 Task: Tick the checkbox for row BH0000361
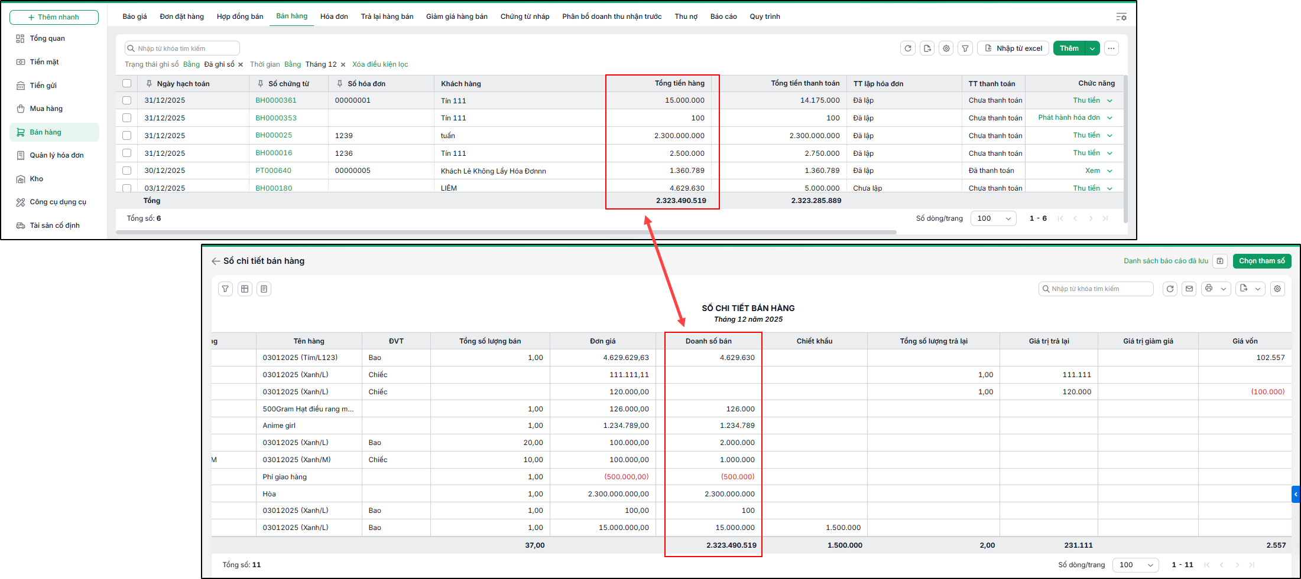[126, 100]
